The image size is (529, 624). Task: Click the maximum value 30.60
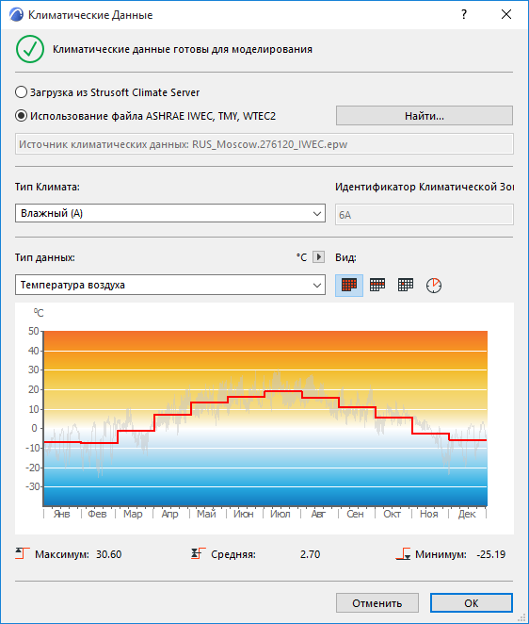108,554
